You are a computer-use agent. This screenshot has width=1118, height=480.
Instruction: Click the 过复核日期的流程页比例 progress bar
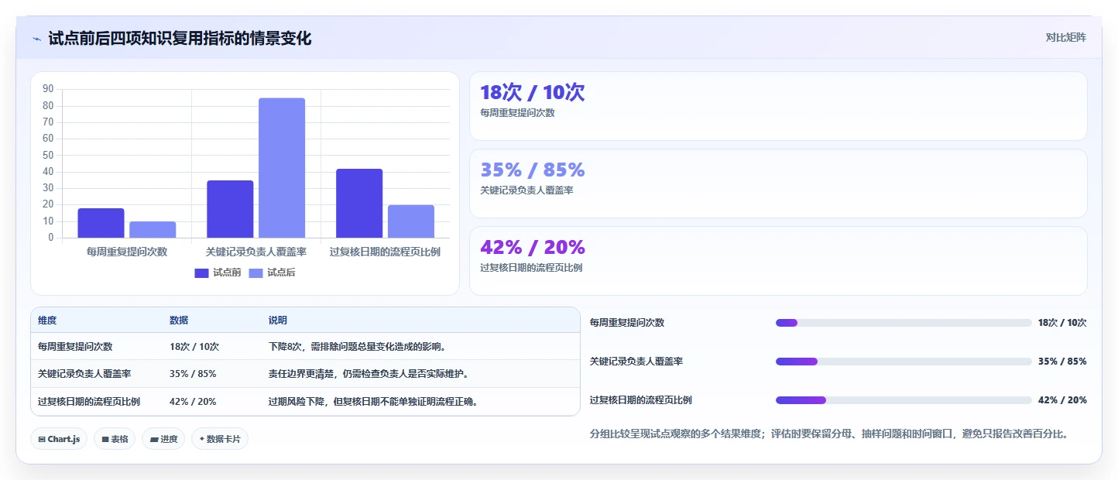click(904, 400)
